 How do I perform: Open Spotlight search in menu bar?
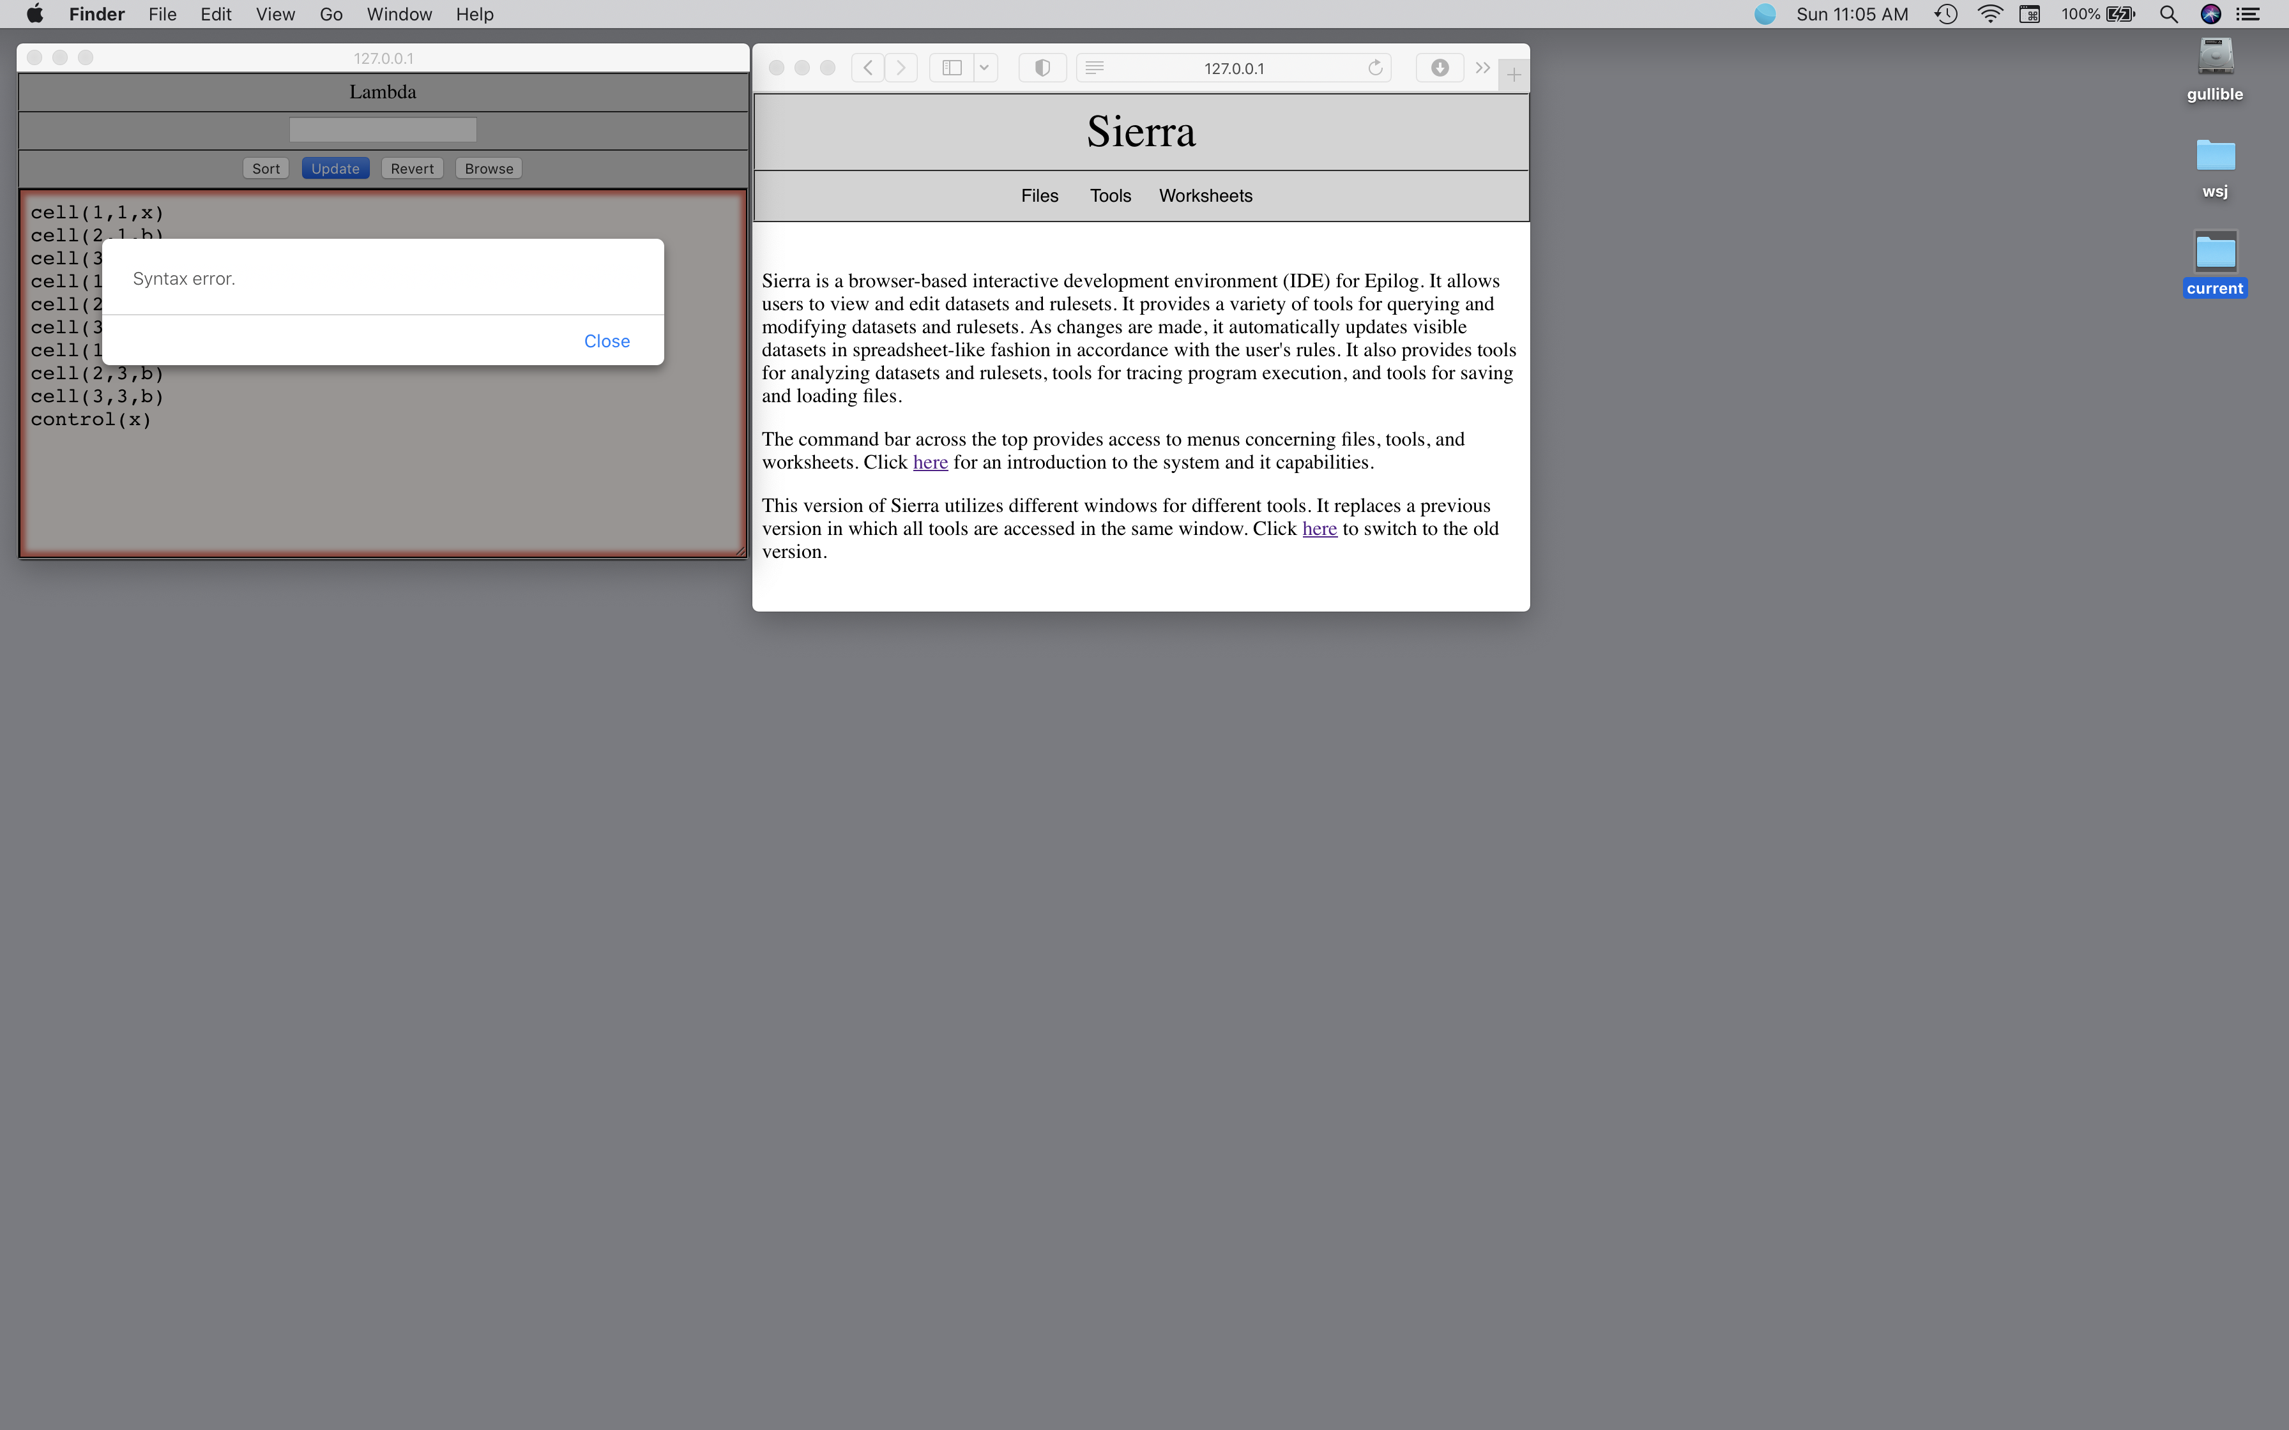pos(2168,14)
